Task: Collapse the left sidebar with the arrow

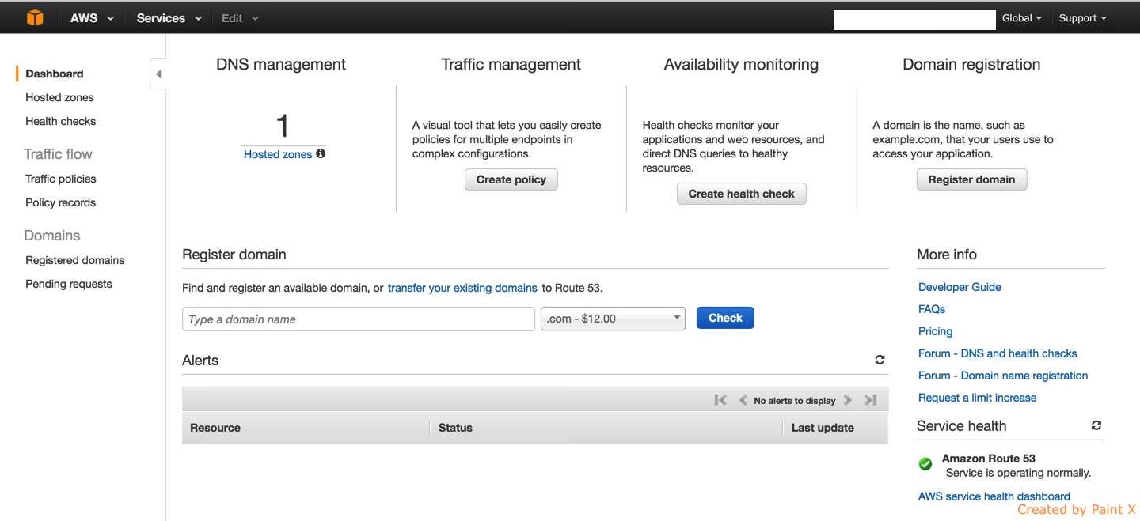Action: [158, 73]
